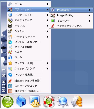
Task: Launch the KMail envelope panel icon
Action: 76,102
